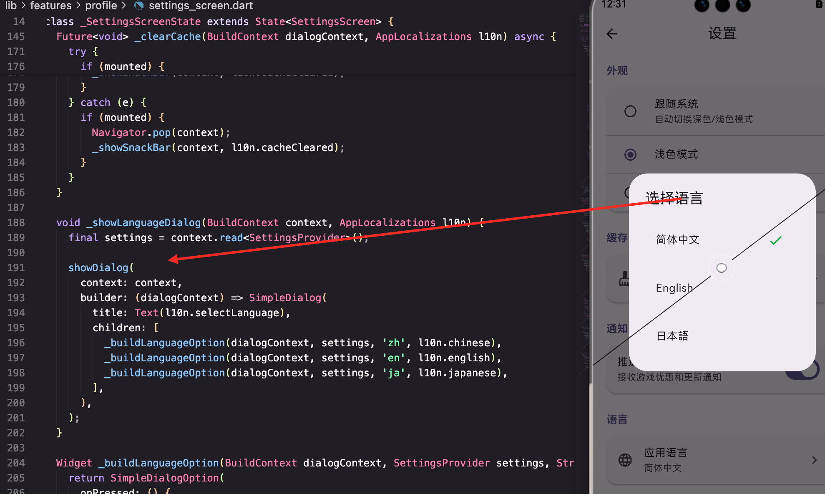This screenshot has height=494, width=825.
Task: Choose 日本語 in language dialog
Action: click(x=672, y=336)
